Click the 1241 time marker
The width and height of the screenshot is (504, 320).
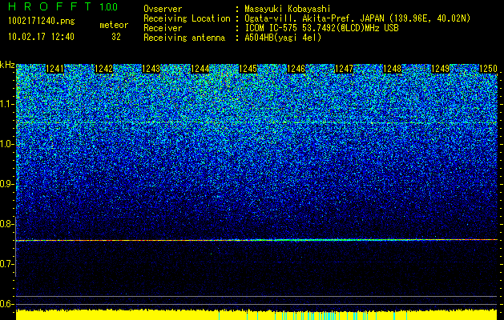pyautogui.click(x=55, y=69)
